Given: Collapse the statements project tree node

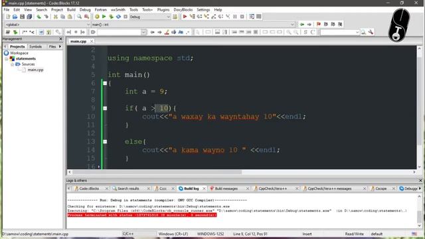Looking at the screenshot, I should coord(7,59).
